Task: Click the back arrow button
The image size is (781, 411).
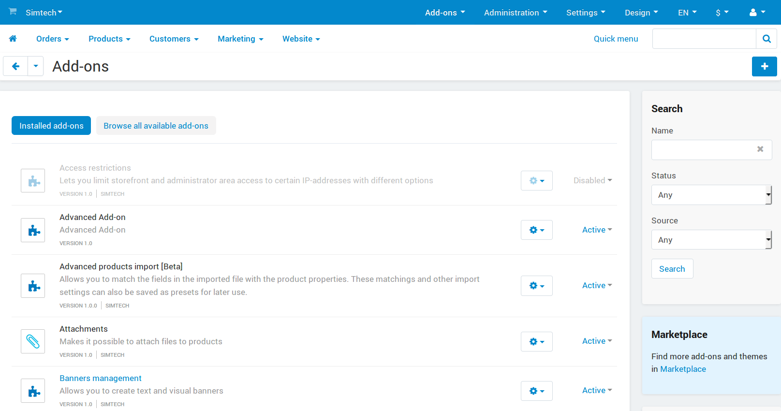Action: click(15, 66)
